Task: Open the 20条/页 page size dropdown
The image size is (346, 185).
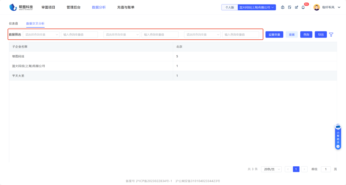Action: coord(271,169)
